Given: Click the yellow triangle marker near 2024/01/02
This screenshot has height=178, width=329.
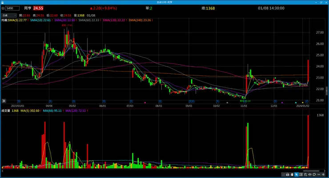Looking at the screenshot, I should [303, 103].
